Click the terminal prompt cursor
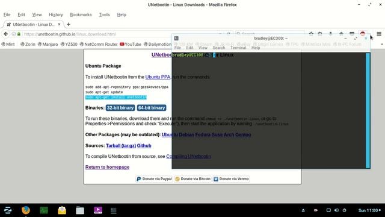 (x=214, y=55)
